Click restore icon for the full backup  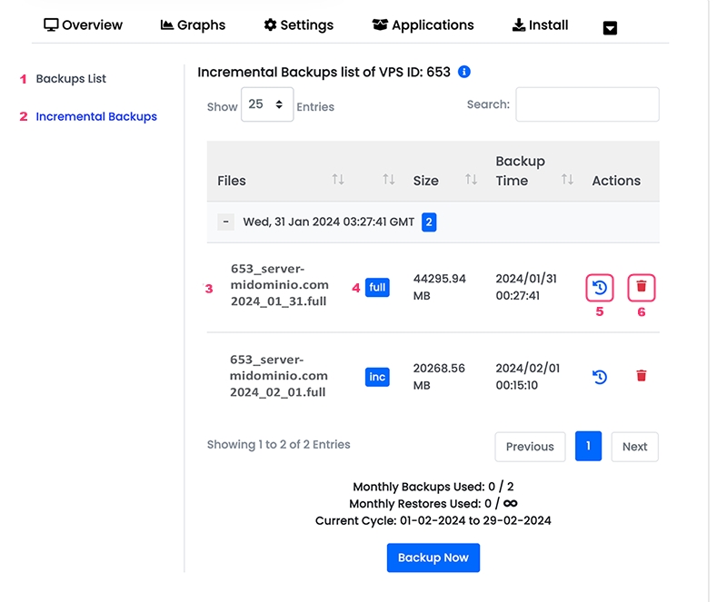[600, 288]
